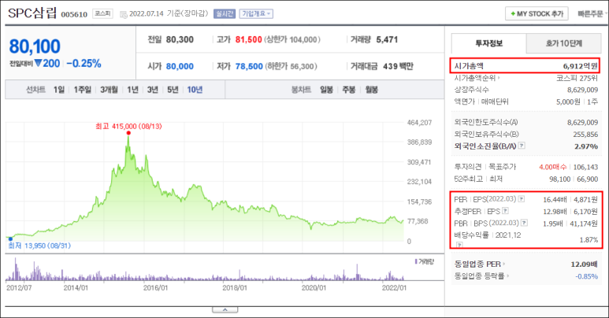
Task: Open help icon below 배당수익률
Action: tap(459, 245)
